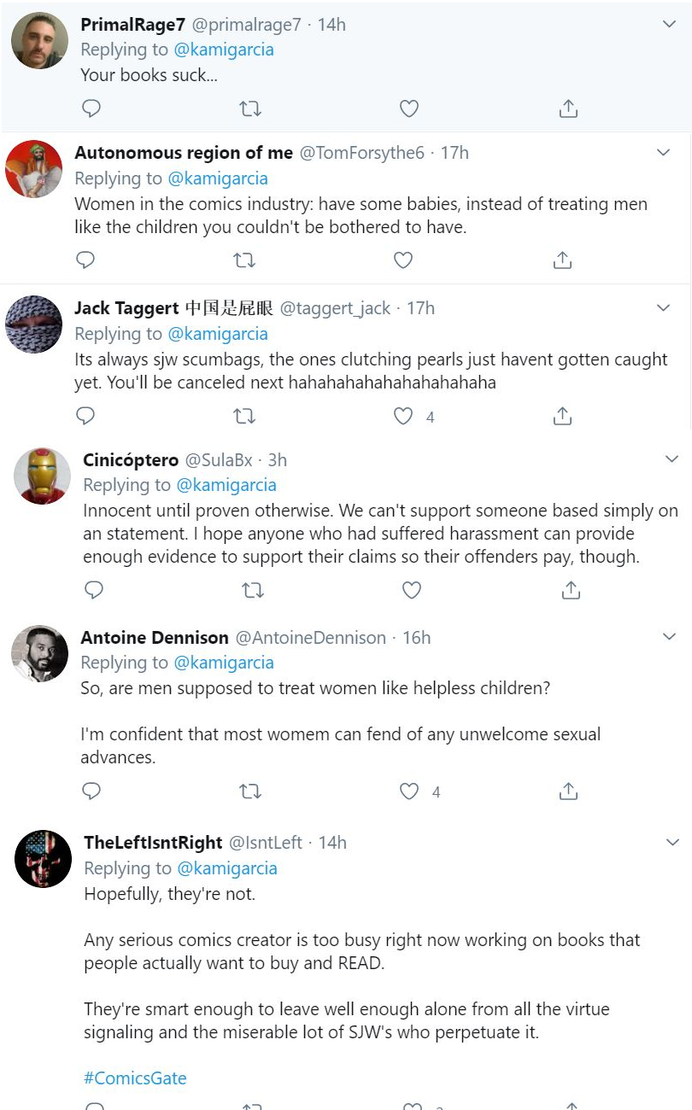Share PrimalRage7's tweet
692x1110 pixels.
pos(568,108)
